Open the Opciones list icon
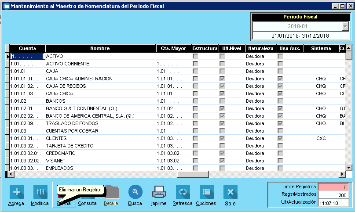The image size is (355, 212). click(206, 192)
